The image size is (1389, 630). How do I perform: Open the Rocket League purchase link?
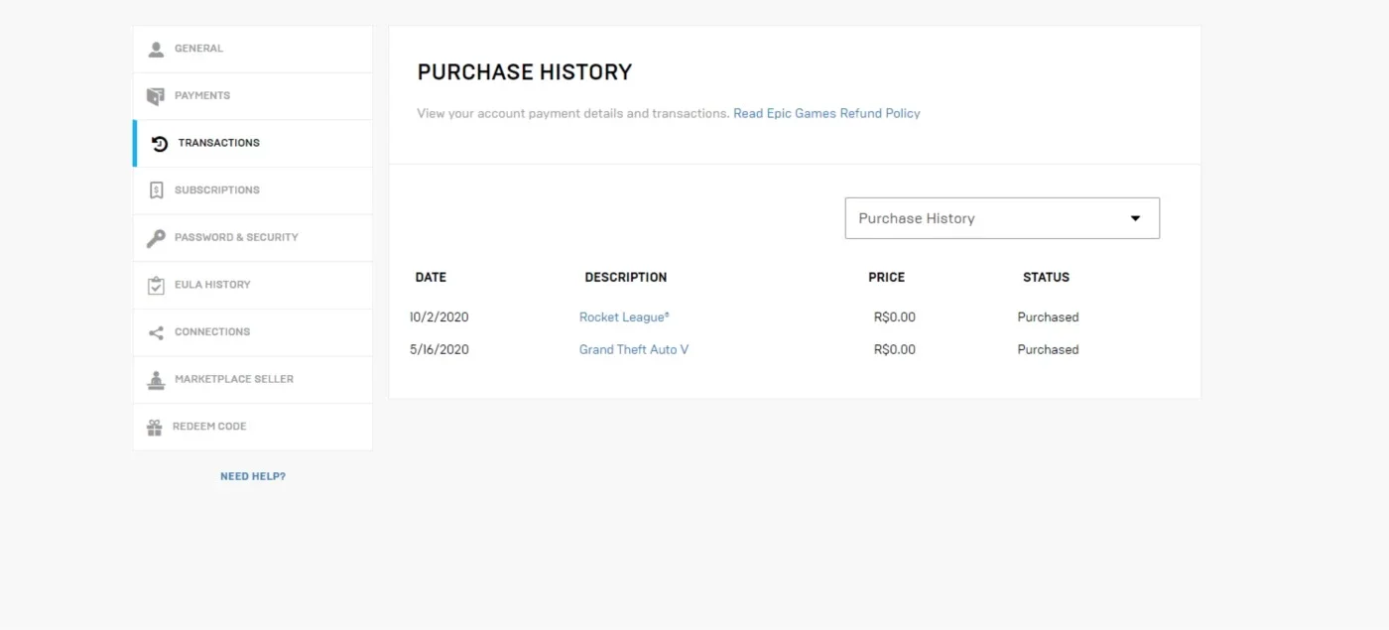624,317
